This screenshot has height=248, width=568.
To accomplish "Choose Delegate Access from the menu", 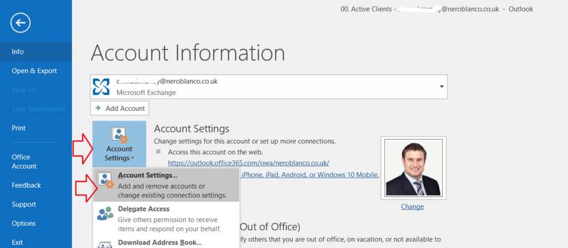I will click(x=166, y=218).
